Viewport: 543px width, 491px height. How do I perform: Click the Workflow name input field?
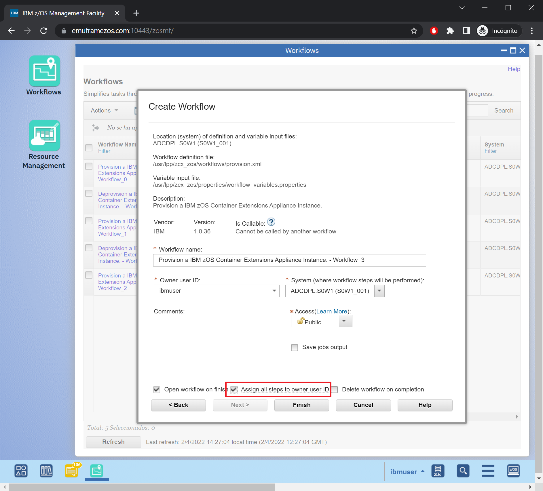point(289,260)
